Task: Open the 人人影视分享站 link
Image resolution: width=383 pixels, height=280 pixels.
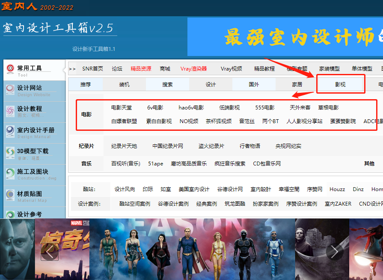Action: (x=304, y=121)
